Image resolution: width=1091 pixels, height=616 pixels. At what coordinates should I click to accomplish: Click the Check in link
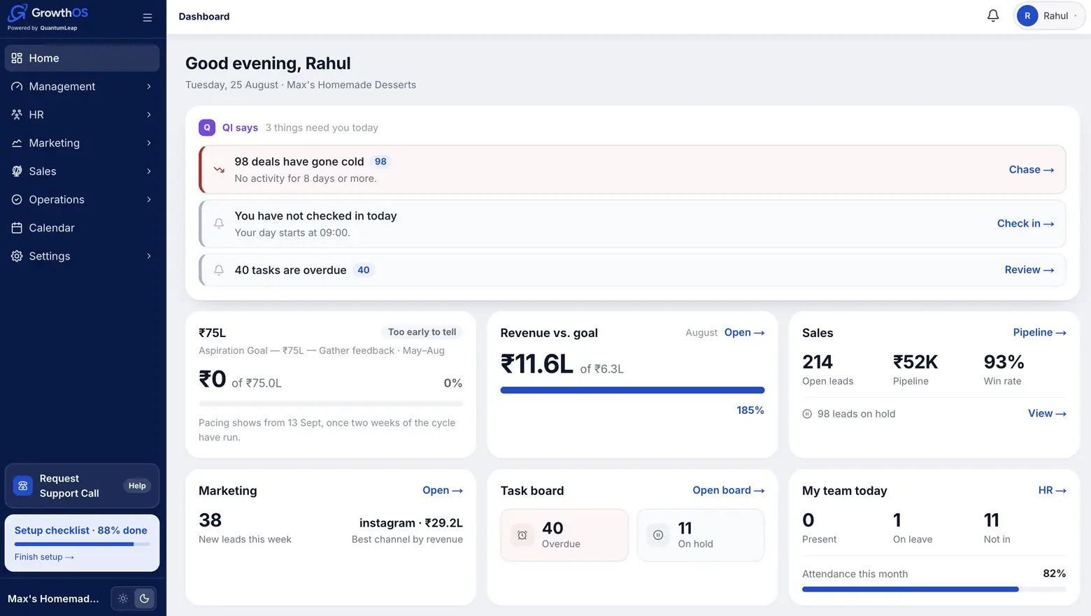click(1025, 224)
